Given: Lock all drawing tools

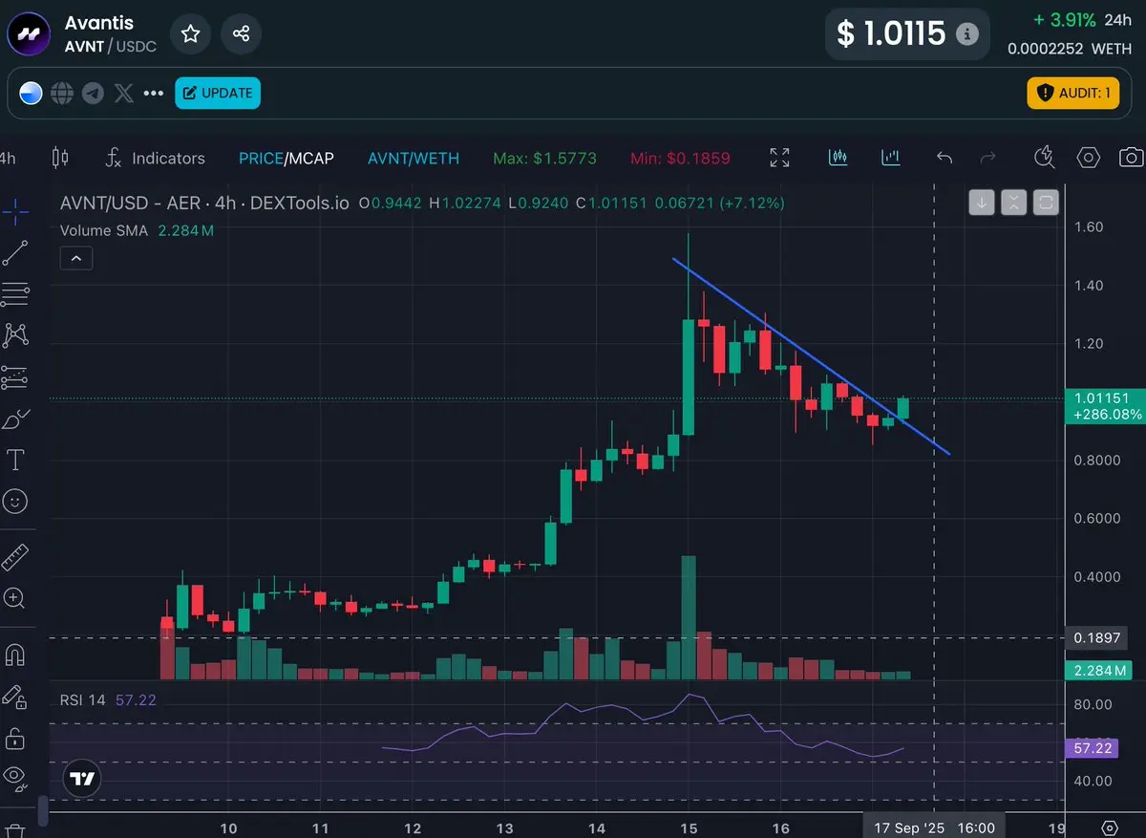Looking at the screenshot, I should pos(15,738).
